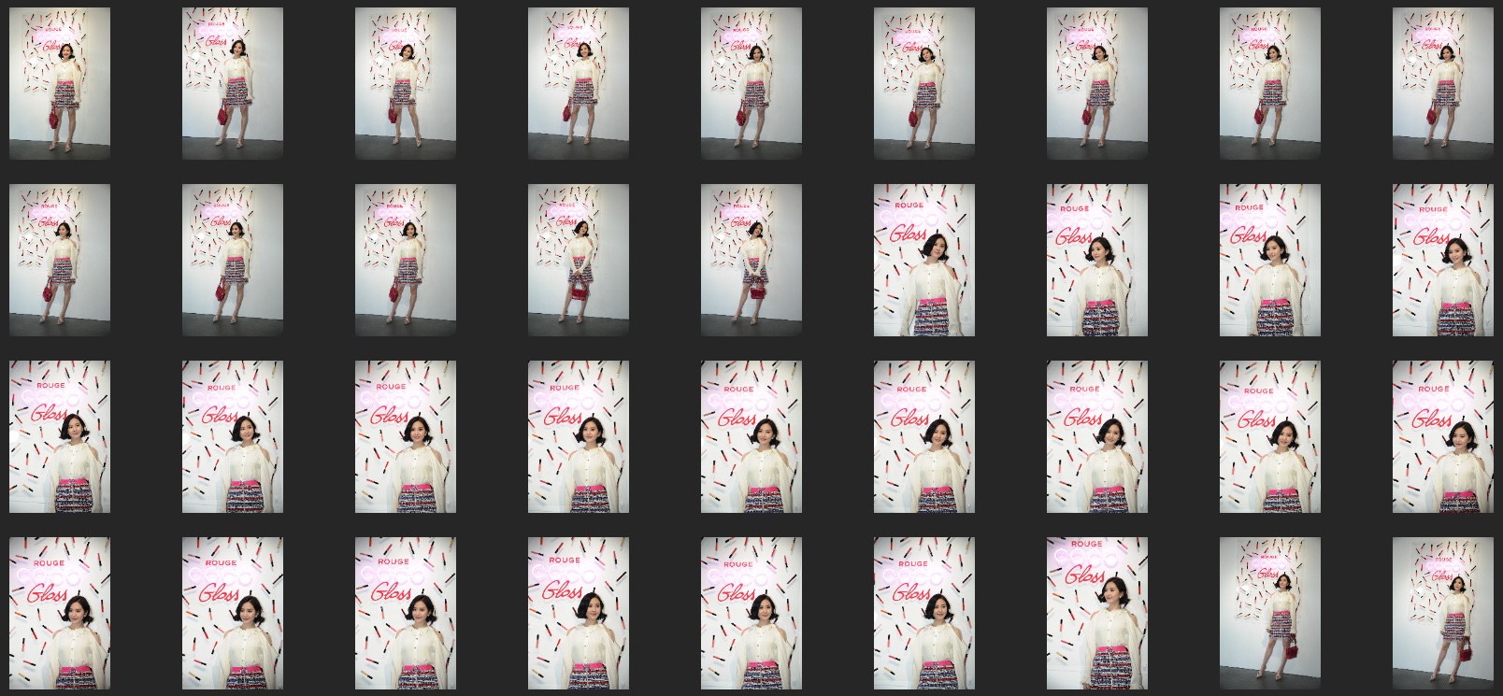Select the fourth photo in the third row
Screen dimensions: 1503x696
coord(579,436)
